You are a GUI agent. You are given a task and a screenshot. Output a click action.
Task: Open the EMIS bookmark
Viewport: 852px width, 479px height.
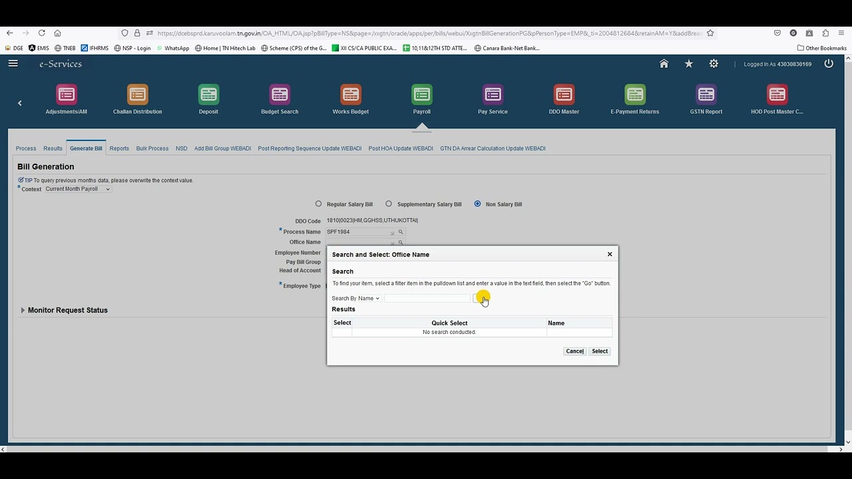coord(39,48)
